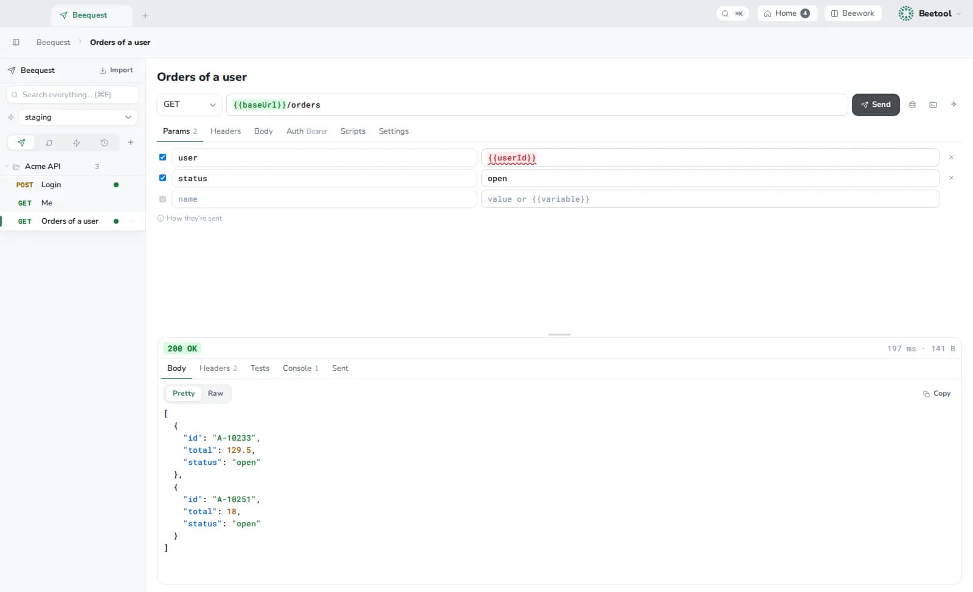Viewport: 973px width, 592px height.
Task: Open the command search in top bar
Action: [732, 13]
